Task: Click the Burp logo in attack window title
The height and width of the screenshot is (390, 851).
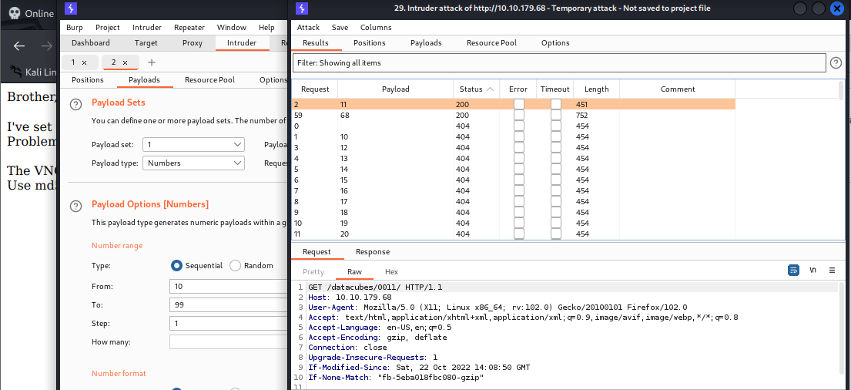Action: click(303, 8)
